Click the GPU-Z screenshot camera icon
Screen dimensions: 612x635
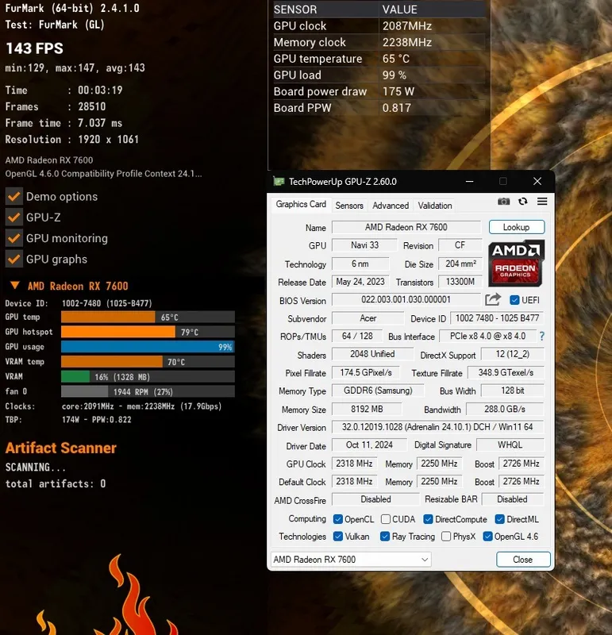(x=503, y=202)
